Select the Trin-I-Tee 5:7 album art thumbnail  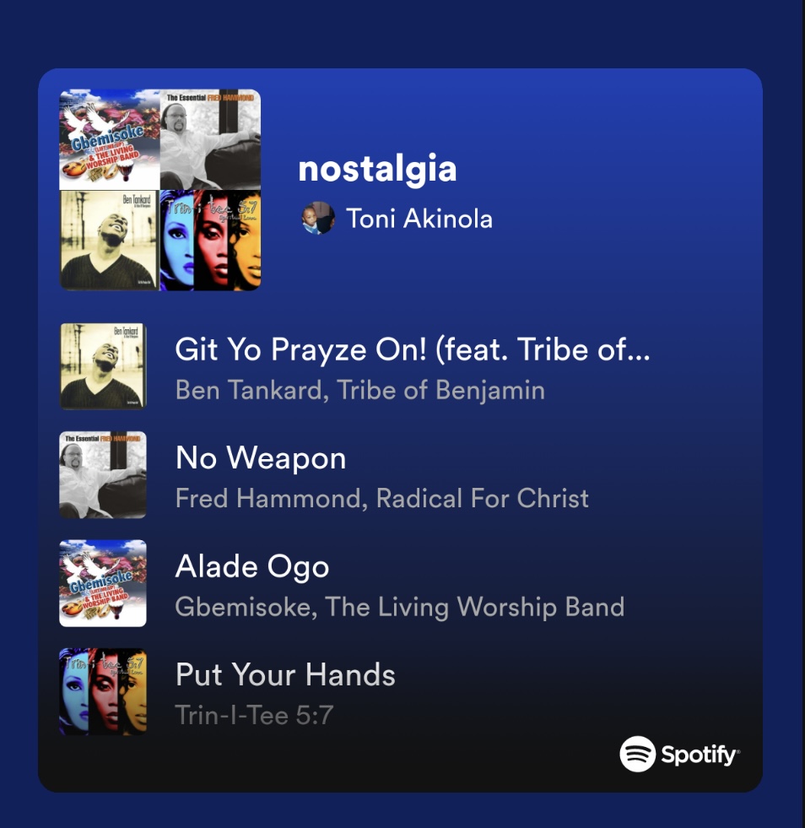coord(103,692)
